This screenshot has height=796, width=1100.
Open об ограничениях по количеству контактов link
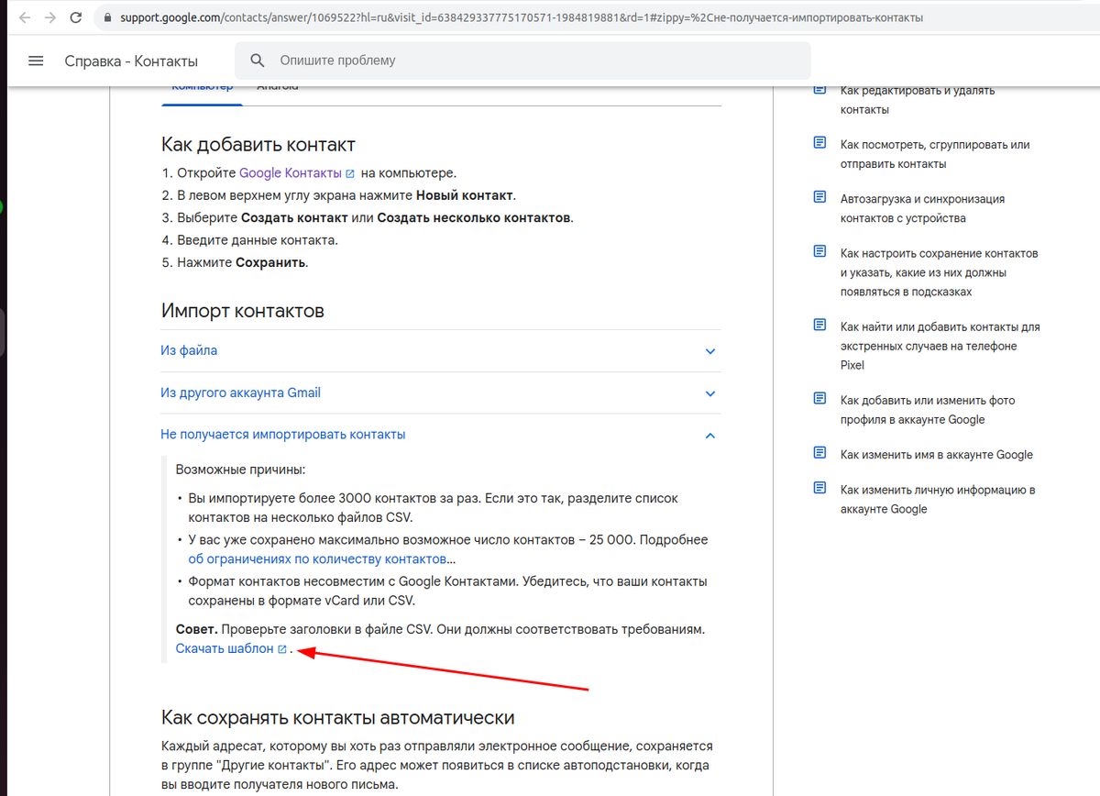317,558
